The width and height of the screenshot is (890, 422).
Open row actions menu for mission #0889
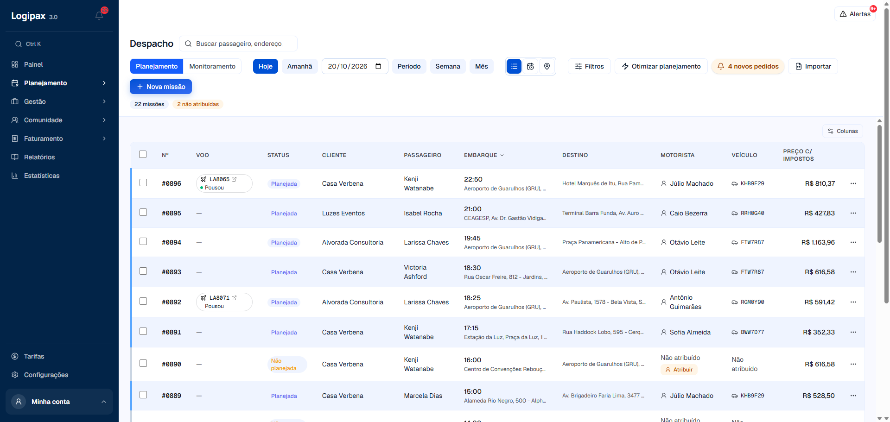853,396
